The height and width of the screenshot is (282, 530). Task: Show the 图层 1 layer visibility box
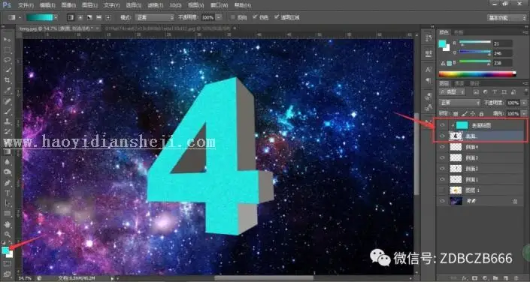[442, 190]
